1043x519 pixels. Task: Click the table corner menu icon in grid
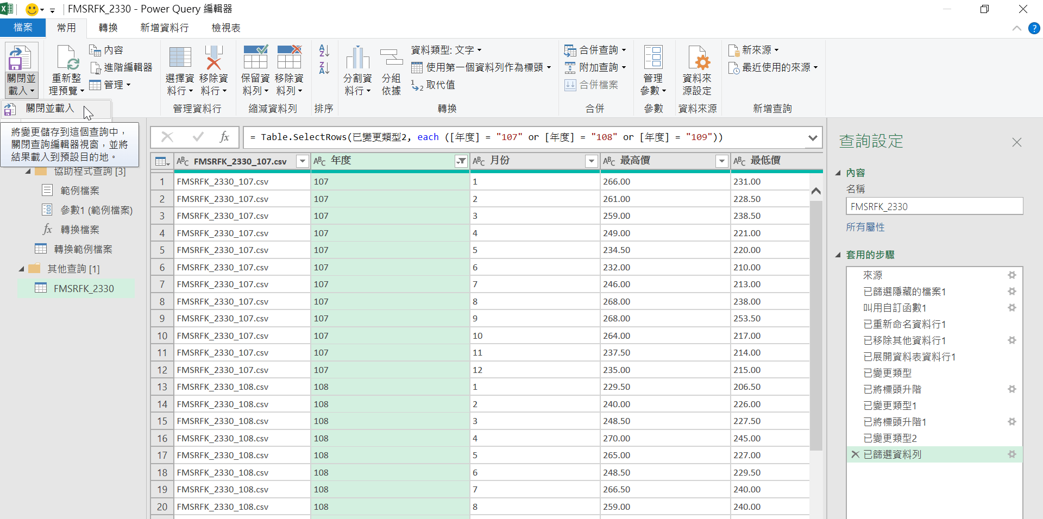162,161
